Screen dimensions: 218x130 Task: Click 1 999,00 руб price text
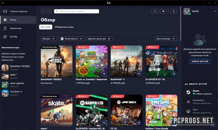coord(83,83)
